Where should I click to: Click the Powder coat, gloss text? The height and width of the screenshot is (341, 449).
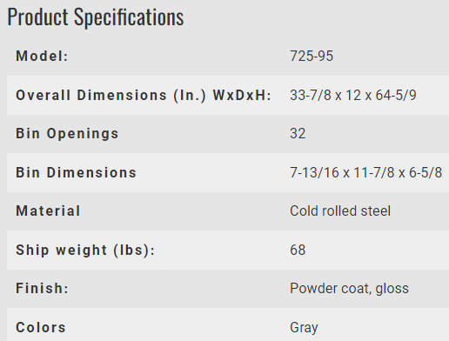click(349, 289)
